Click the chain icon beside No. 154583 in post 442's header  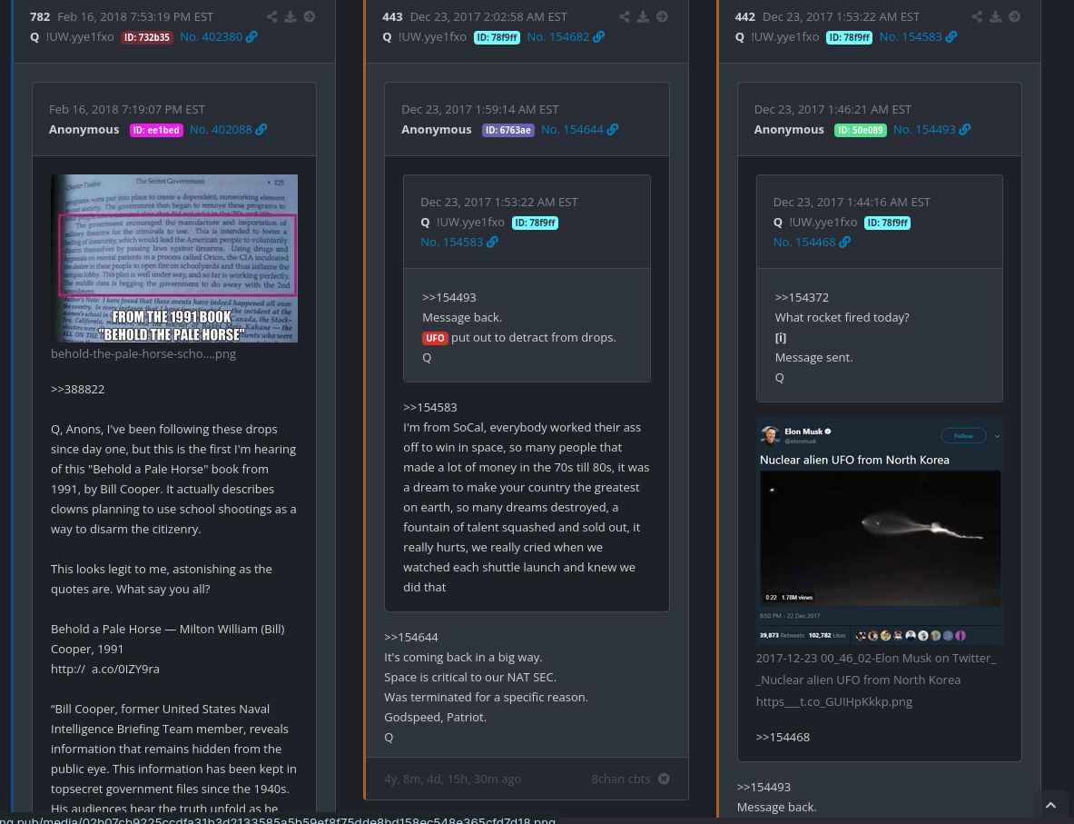click(x=951, y=37)
